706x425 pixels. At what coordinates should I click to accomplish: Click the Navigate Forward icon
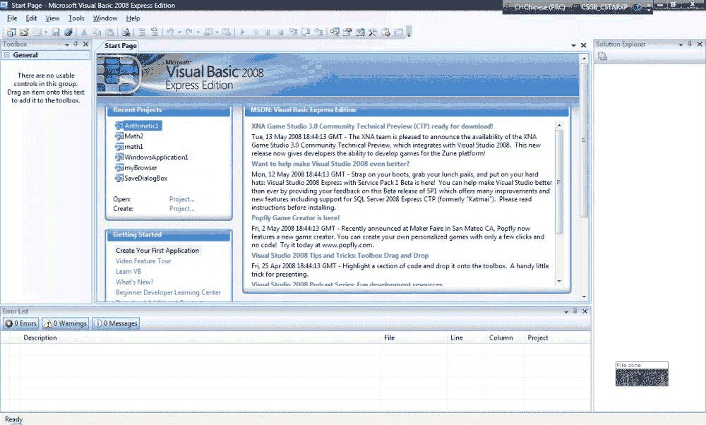coord(227,32)
